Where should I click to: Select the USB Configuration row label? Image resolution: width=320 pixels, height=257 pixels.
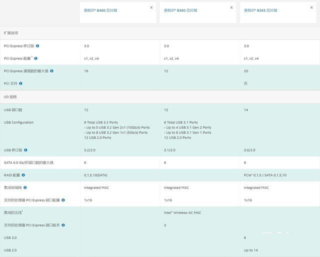tap(18, 122)
